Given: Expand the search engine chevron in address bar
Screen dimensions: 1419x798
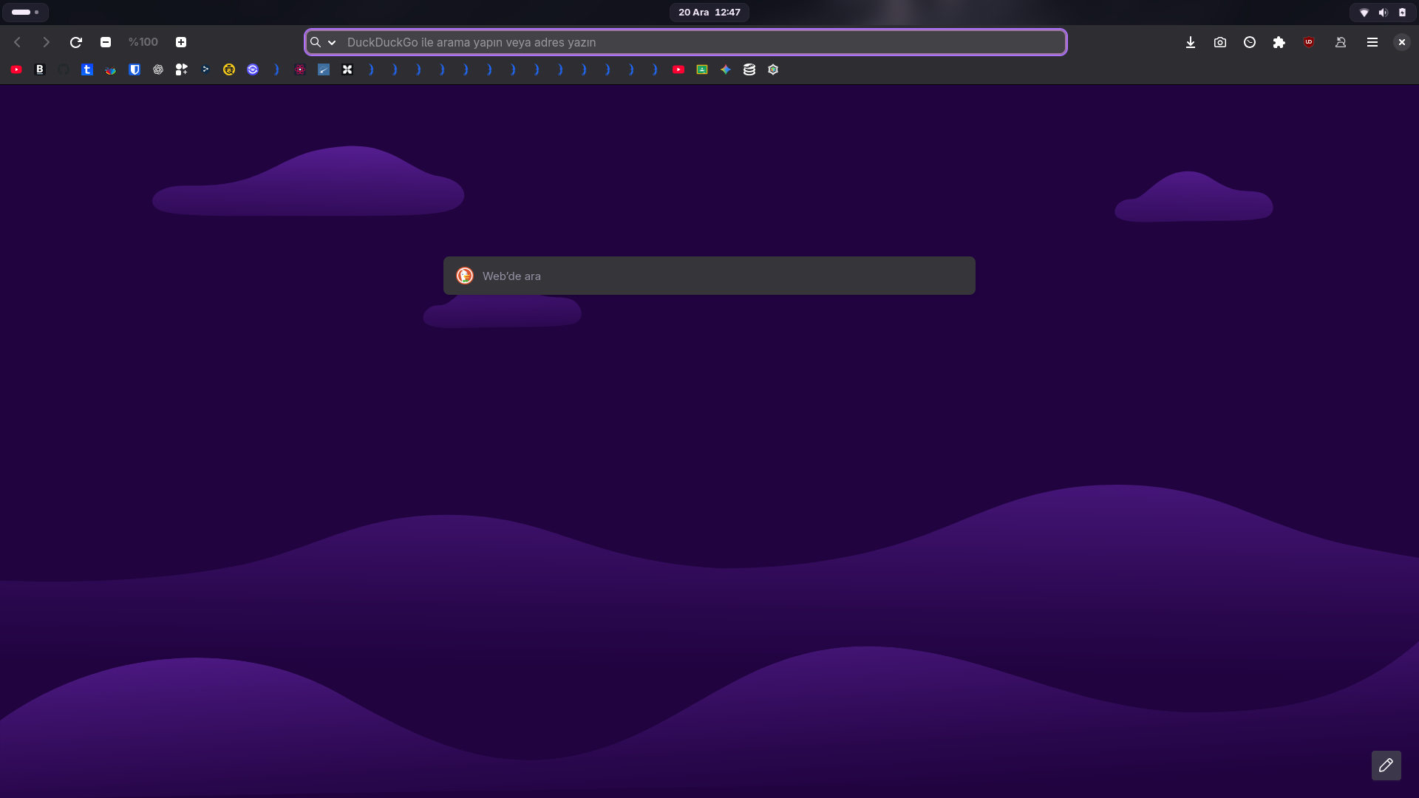Looking at the screenshot, I should (332, 42).
